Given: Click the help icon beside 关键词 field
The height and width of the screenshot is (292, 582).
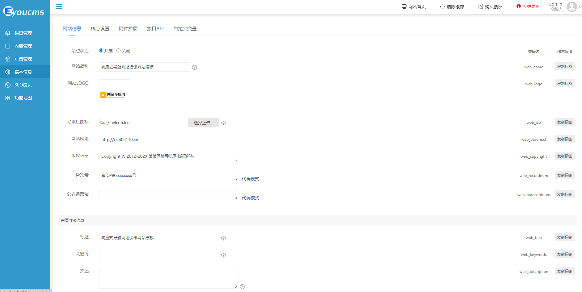Looking at the screenshot, I should point(224,255).
